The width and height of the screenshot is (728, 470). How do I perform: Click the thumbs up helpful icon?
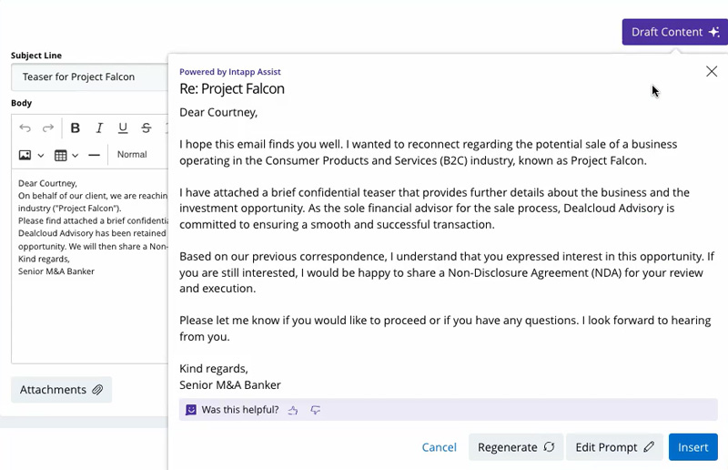coord(293,411)
